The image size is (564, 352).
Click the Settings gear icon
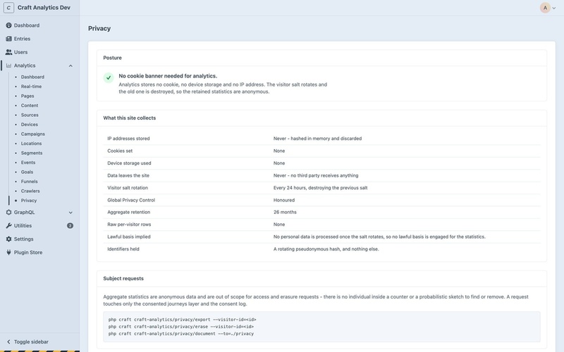click(8, 239)
